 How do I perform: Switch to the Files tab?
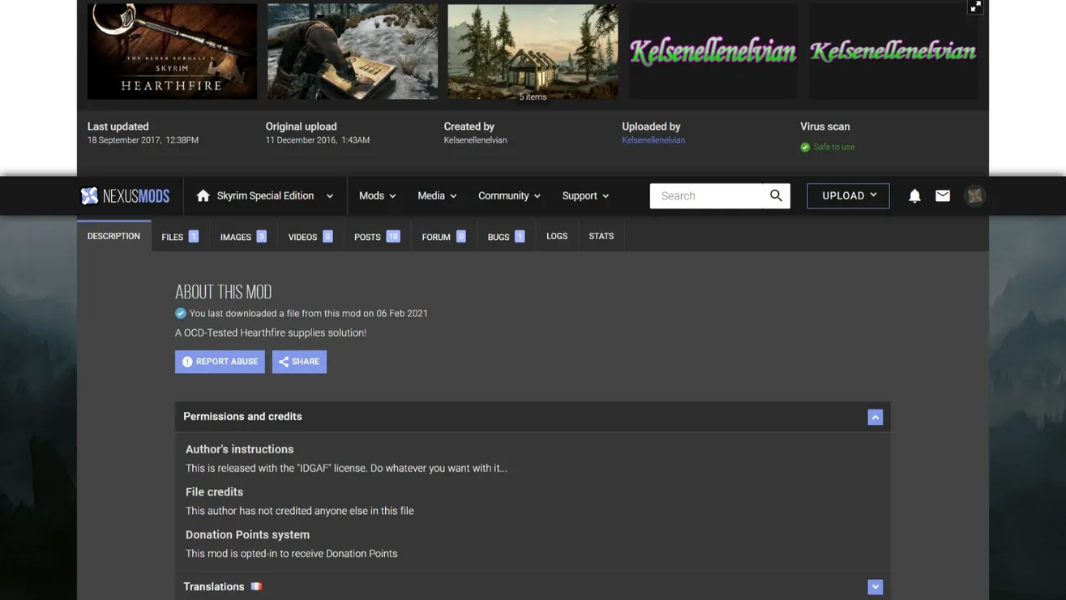pyautogui.click(x=179, y=237)
